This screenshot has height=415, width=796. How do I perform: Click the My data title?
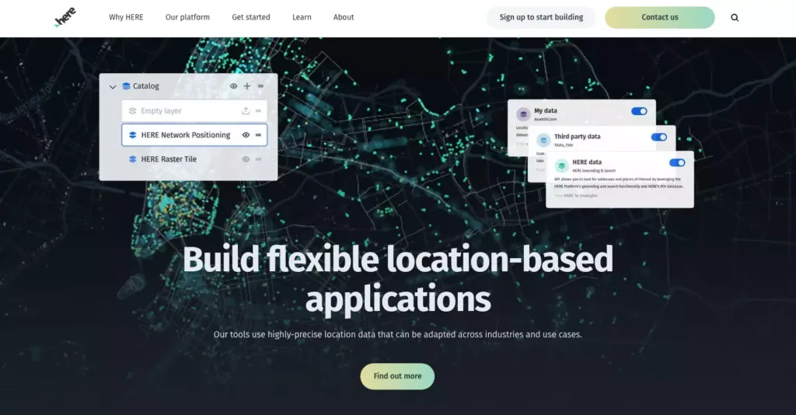coord(545,110)
